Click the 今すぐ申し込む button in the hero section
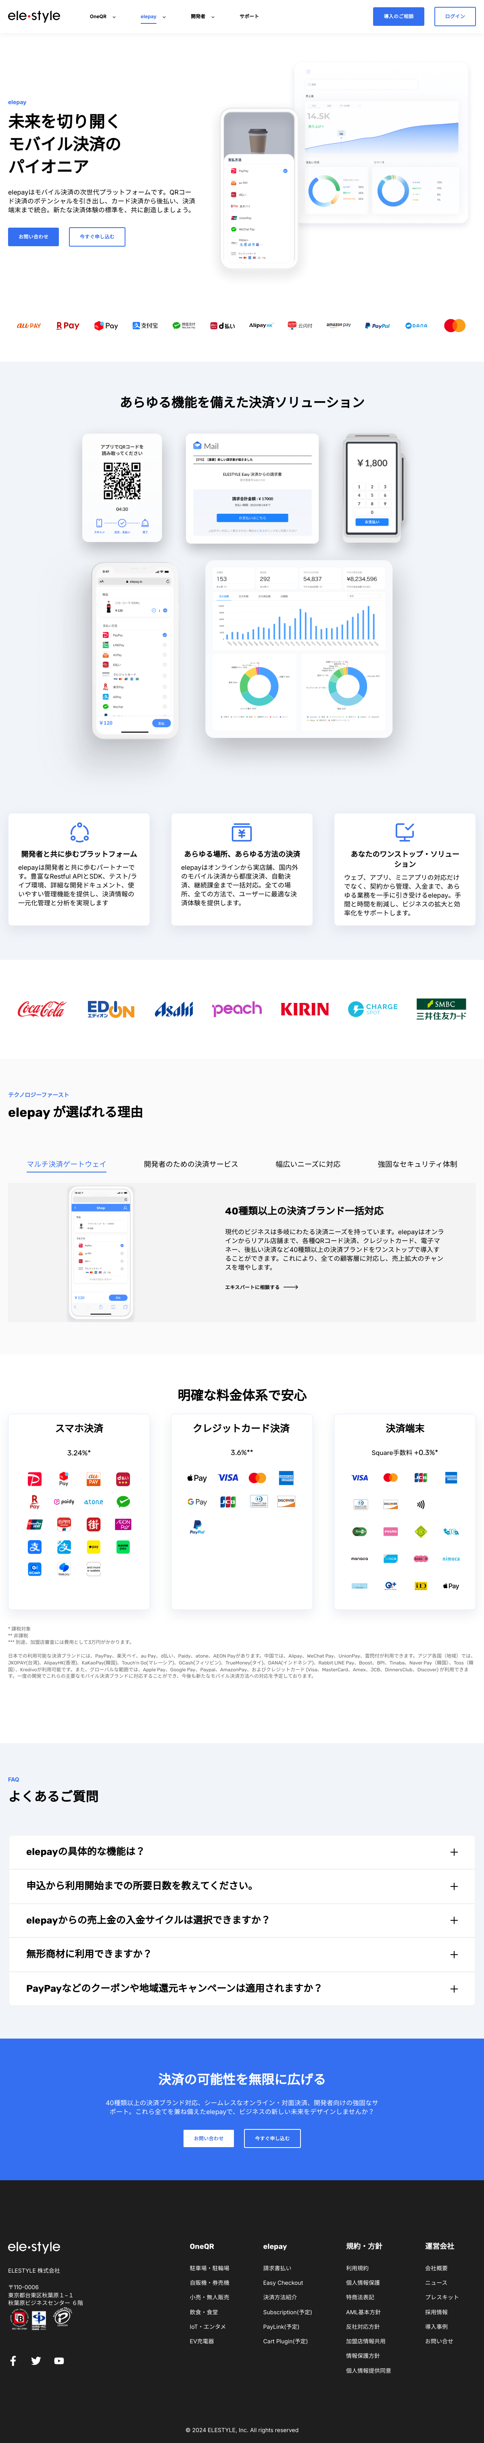 click(x=97, y=236)
